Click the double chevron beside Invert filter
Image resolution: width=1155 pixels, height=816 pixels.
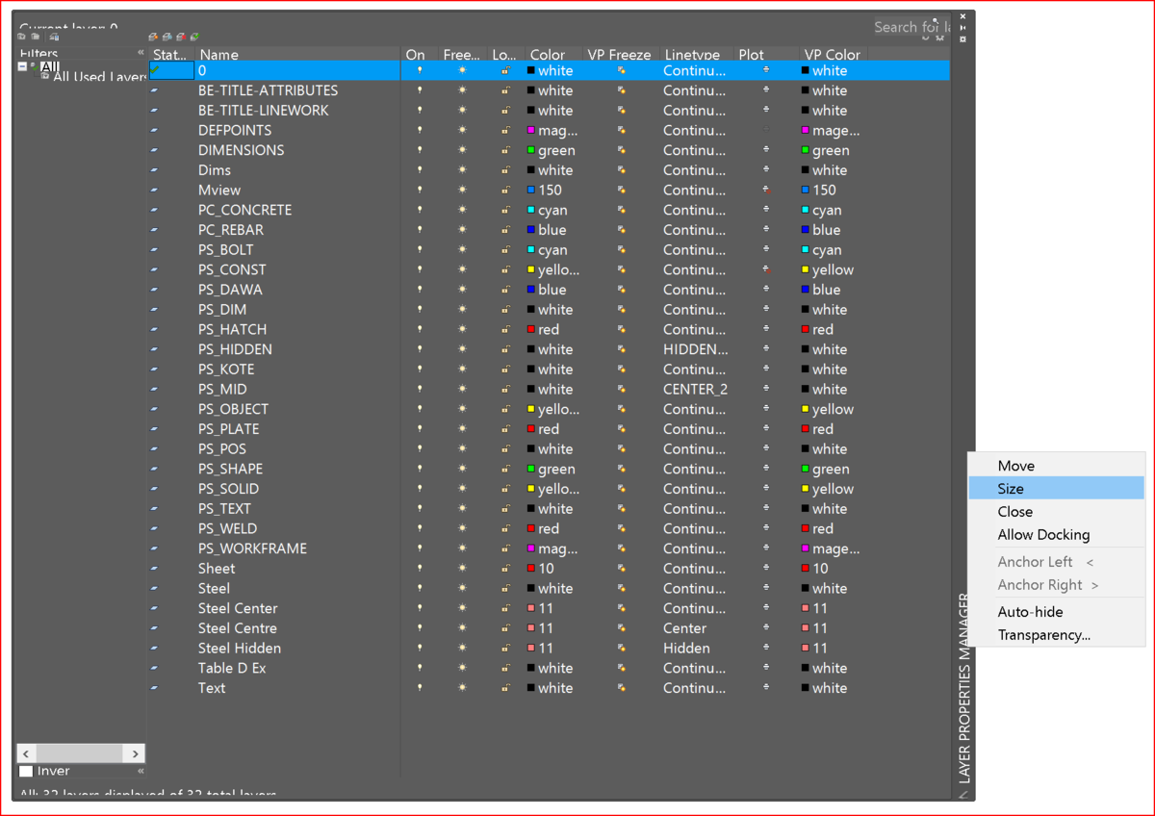tap(141, 771)
